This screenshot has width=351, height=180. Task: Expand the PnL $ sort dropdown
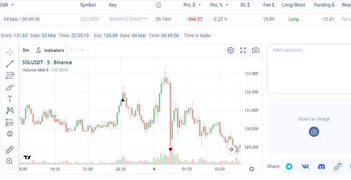tap(200, 5)
